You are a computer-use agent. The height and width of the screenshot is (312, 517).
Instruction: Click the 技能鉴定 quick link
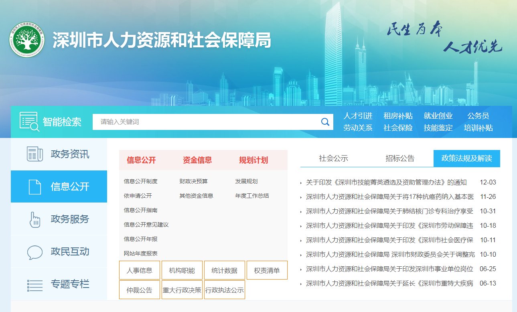pyautogui.click(x=438, y=128)
